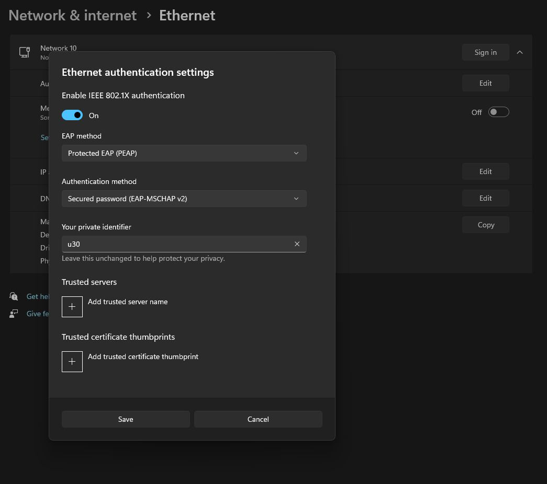Turn off IEEE 802.1X authentication toggle
Image resolution: width=547 pixels, height=484 pixels.
tap(72, 116)
